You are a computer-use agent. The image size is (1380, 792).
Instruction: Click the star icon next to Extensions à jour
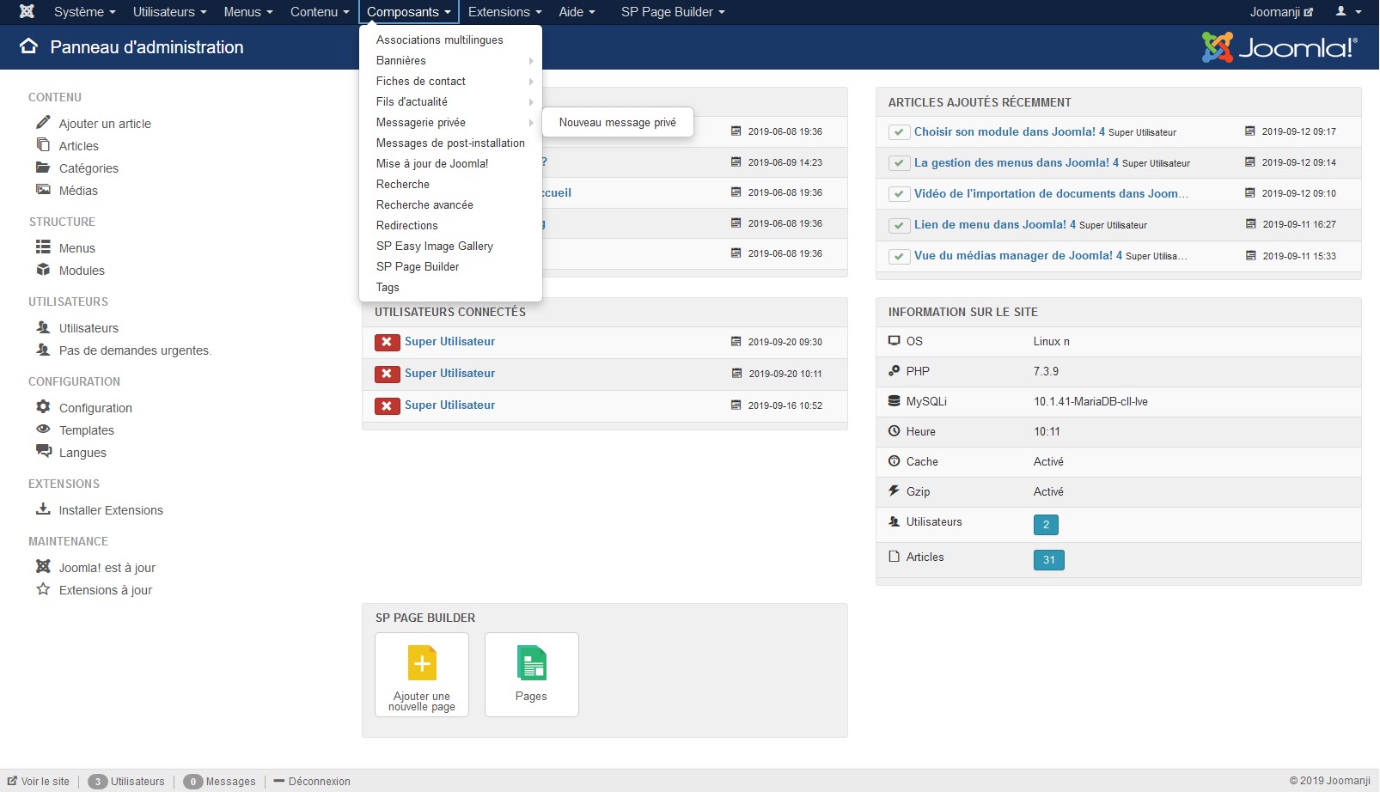click(x=43, y=588)
